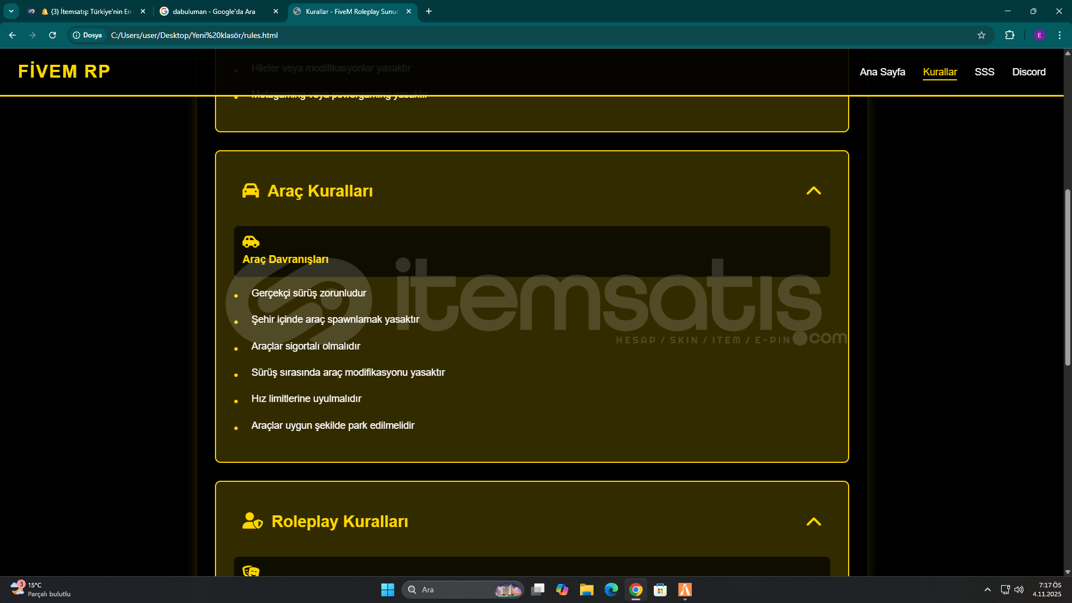Go to the Ana Sayfa nav link
The width and height of the screenshot is (1072, 603).
[x=882, y=72]
